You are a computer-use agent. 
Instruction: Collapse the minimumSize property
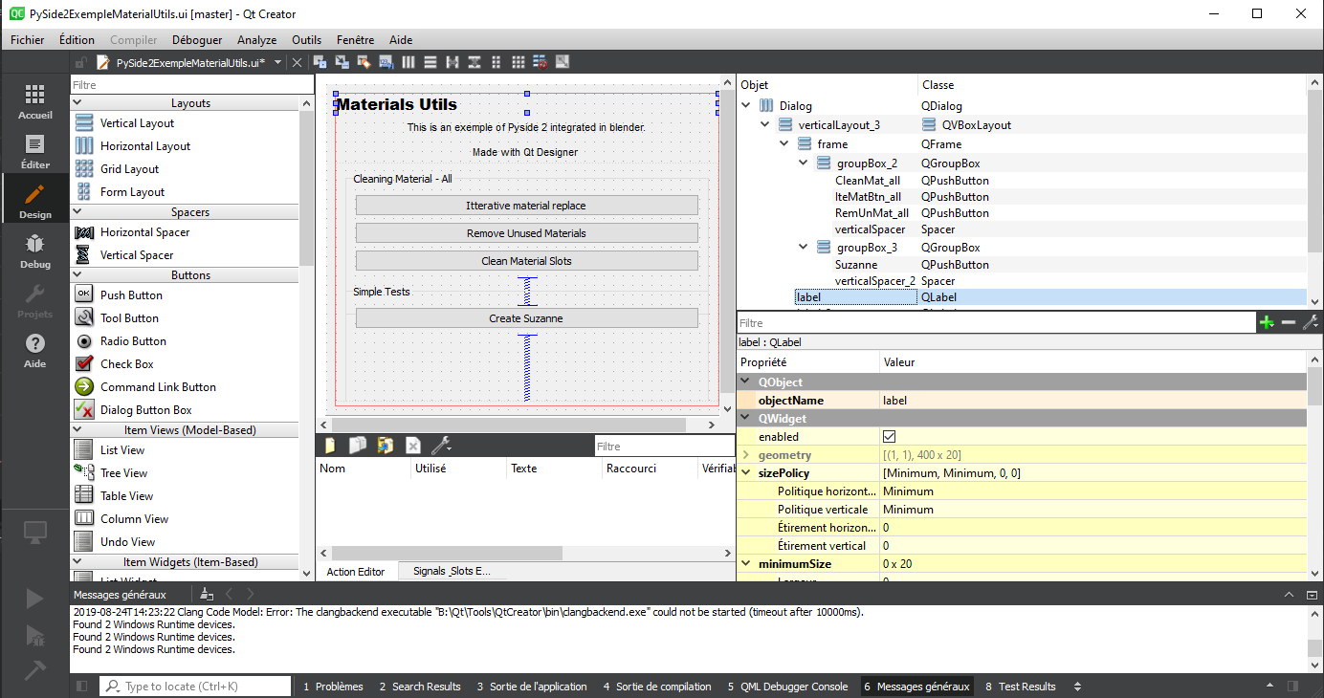746,564
